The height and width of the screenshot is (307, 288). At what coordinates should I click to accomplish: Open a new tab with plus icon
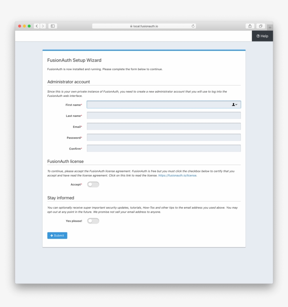(x=270, y=27)
